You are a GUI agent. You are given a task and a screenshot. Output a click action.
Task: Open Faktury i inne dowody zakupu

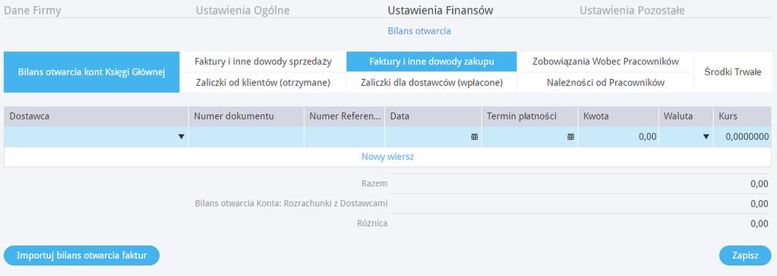(x=431, y=62)
